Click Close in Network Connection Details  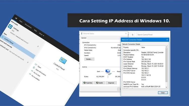[x=163, y=93]
